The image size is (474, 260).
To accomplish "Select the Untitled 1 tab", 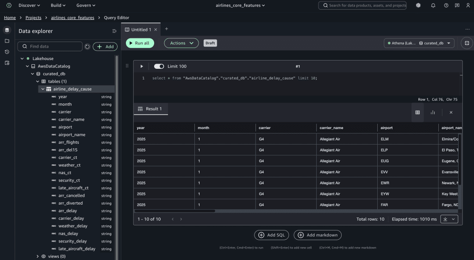I will [141, 30].
